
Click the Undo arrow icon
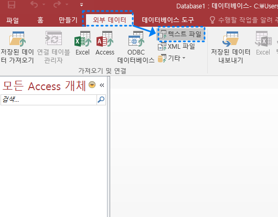pyautogui.click(x=34, y=4)
